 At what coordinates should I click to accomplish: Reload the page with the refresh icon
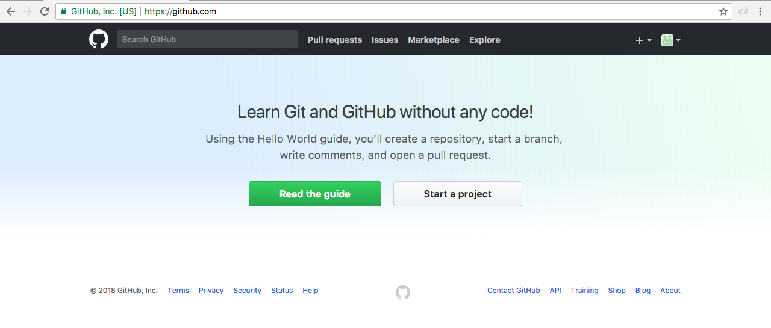[45, 11]
